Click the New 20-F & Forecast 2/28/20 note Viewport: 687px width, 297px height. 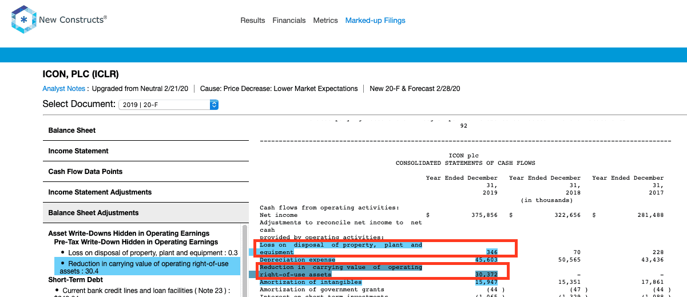[415, 89]
